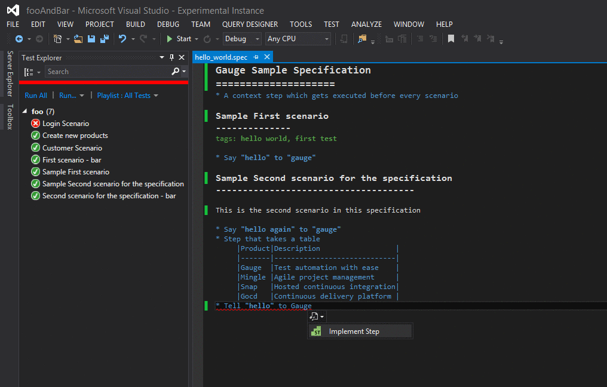Open the QUERY DESIGNER menu

pos(250,24)
